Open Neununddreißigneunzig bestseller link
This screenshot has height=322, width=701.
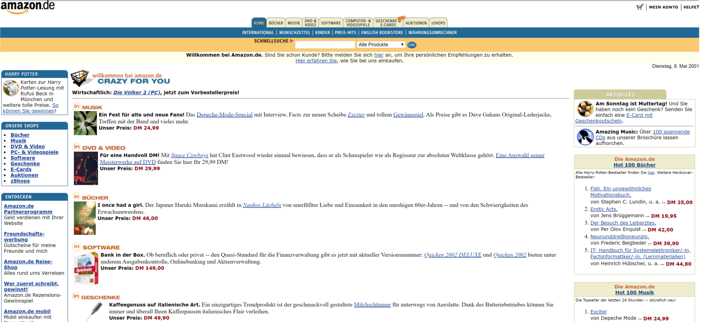[x=620, y=237]
